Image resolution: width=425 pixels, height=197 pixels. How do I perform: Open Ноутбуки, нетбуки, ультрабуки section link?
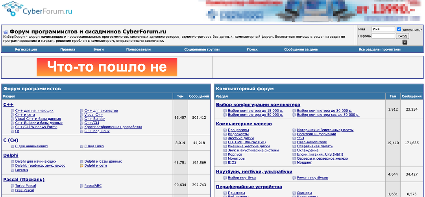click(x=254, y=172)
